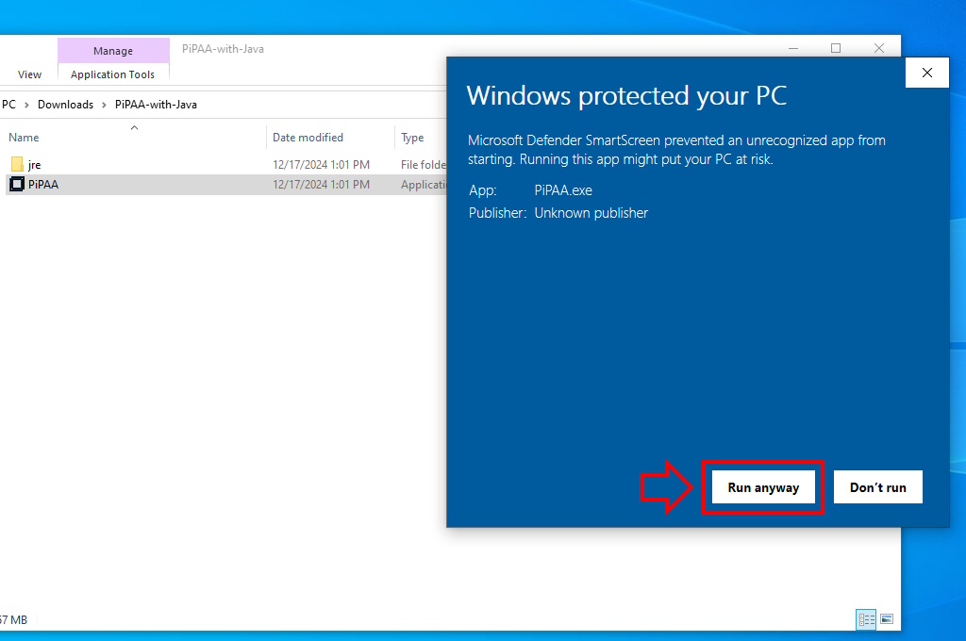The height and width of the screenshot is (641, 966).
Task: Click the Unknown publisher text
Action: 591,213
